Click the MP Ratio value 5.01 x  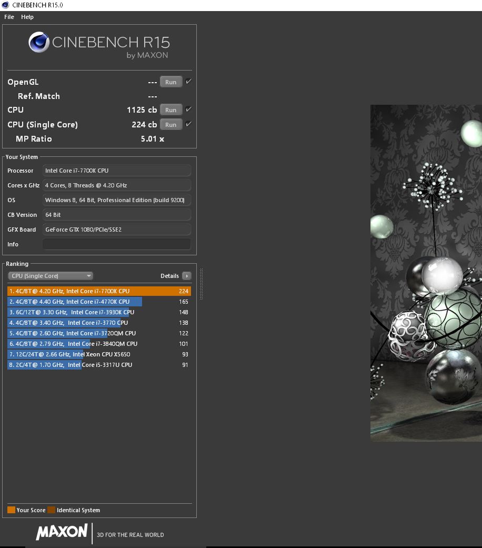tap(152, 139)
